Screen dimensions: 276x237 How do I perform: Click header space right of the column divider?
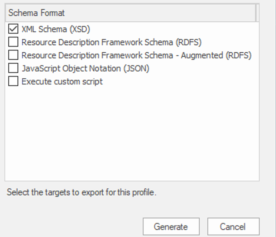pyautogui.click(x=258, y=13)
